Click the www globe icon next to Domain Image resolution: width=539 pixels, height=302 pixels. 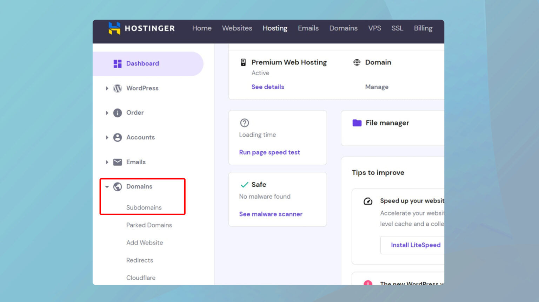coord(357,62)
